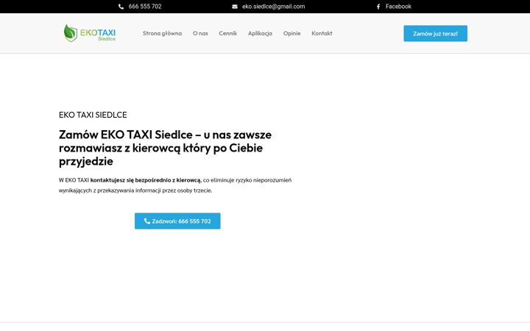Click the headline Zamów EKO TAXI Siedlce

point(166,148)
